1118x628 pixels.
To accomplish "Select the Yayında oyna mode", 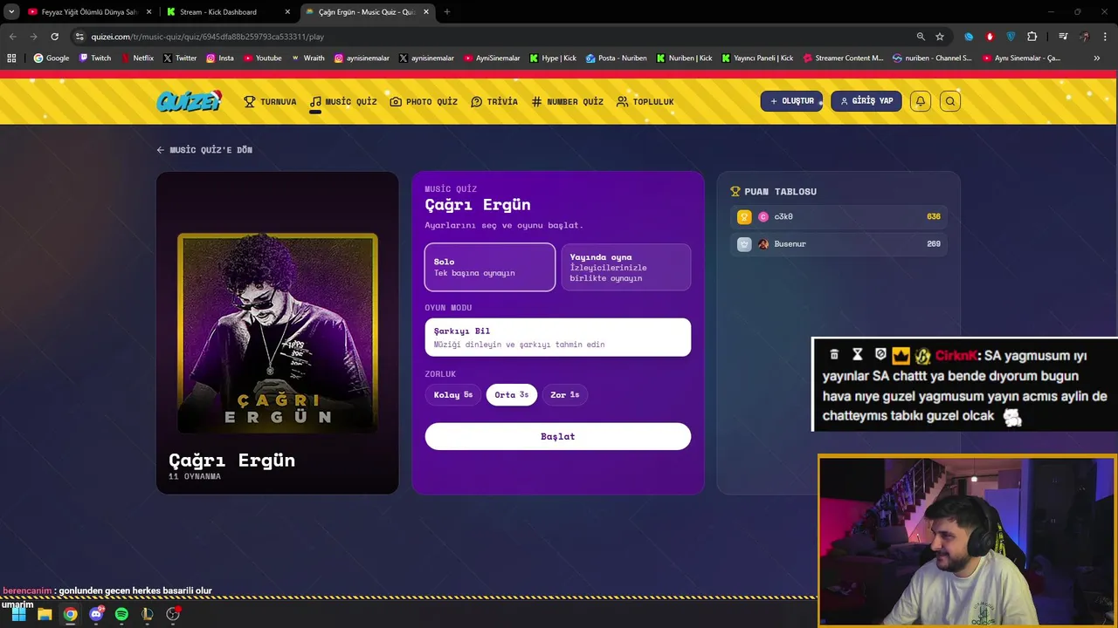I will pos(626,267).
